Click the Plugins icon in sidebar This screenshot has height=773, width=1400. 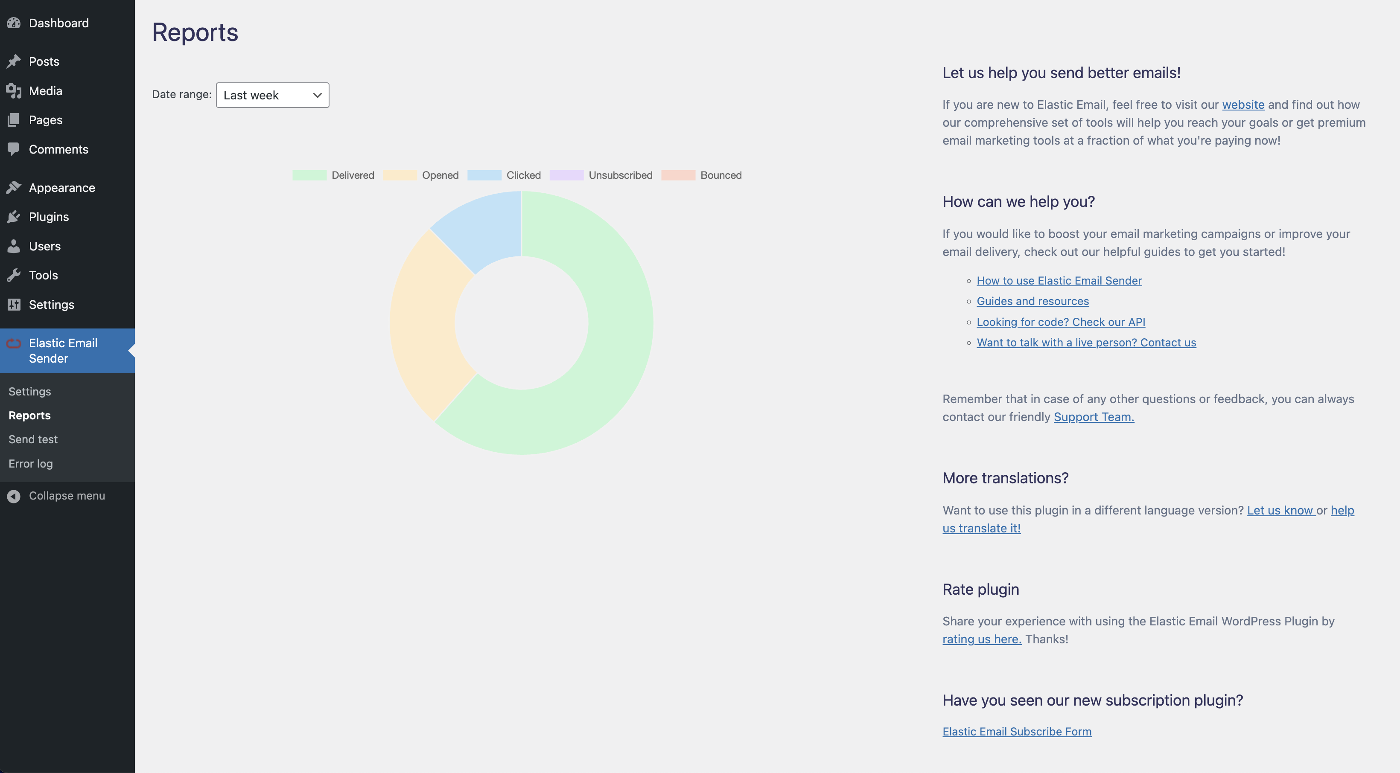pyautogui.click(x=13, y=217)
